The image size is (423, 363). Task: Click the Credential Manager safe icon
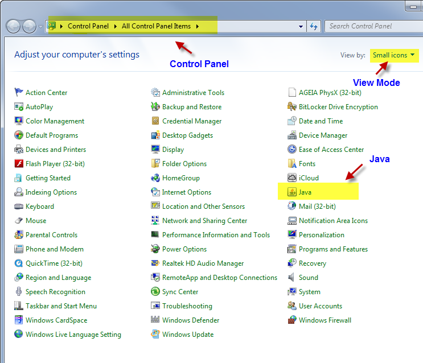pyautogui.click(x=155, y=121)
